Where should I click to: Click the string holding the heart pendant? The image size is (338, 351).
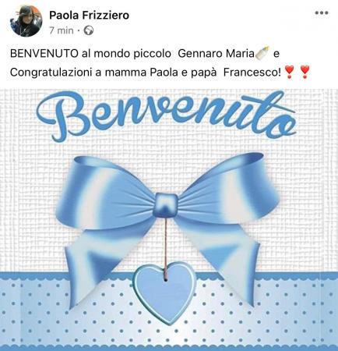[x=165, y=247]
